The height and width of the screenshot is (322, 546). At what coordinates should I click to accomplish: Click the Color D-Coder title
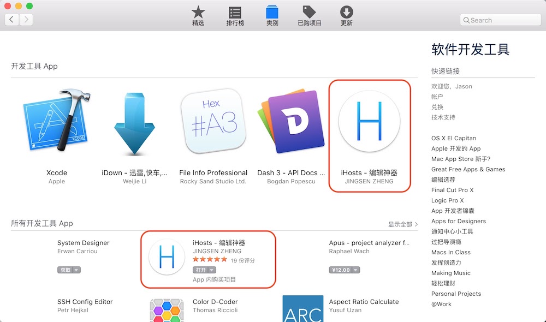pyautogui.click(x=215, y=302)
